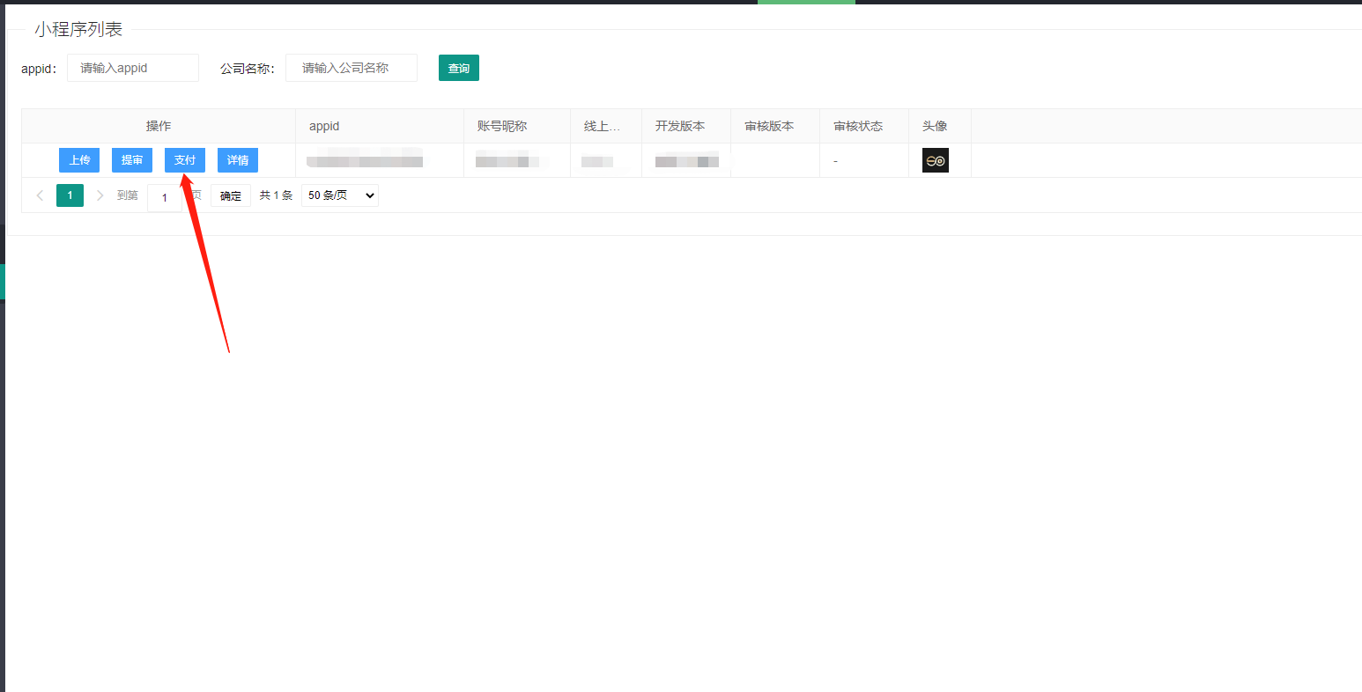This screenshot has width=1362, height=692.
Task: Click the blue 上传 button
Action: [x=79, y=160]
